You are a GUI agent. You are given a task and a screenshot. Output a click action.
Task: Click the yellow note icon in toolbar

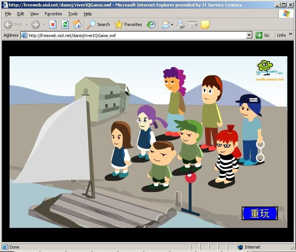coord(205,24)
